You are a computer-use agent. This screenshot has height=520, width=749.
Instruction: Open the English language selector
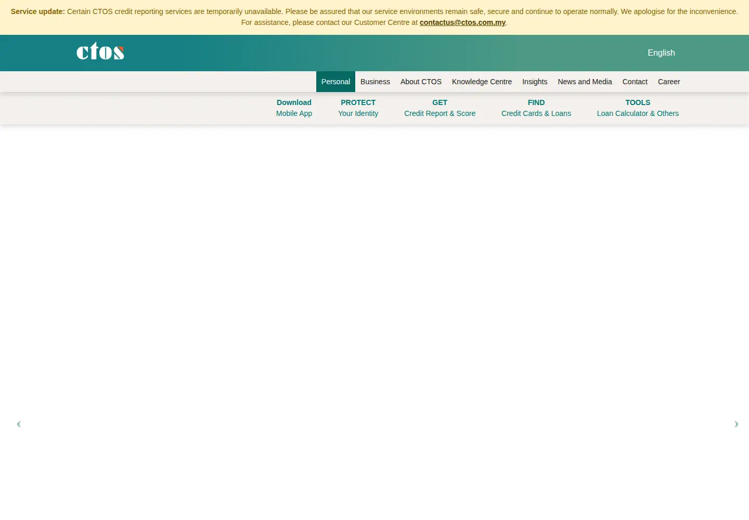click(x=661, y=53)
